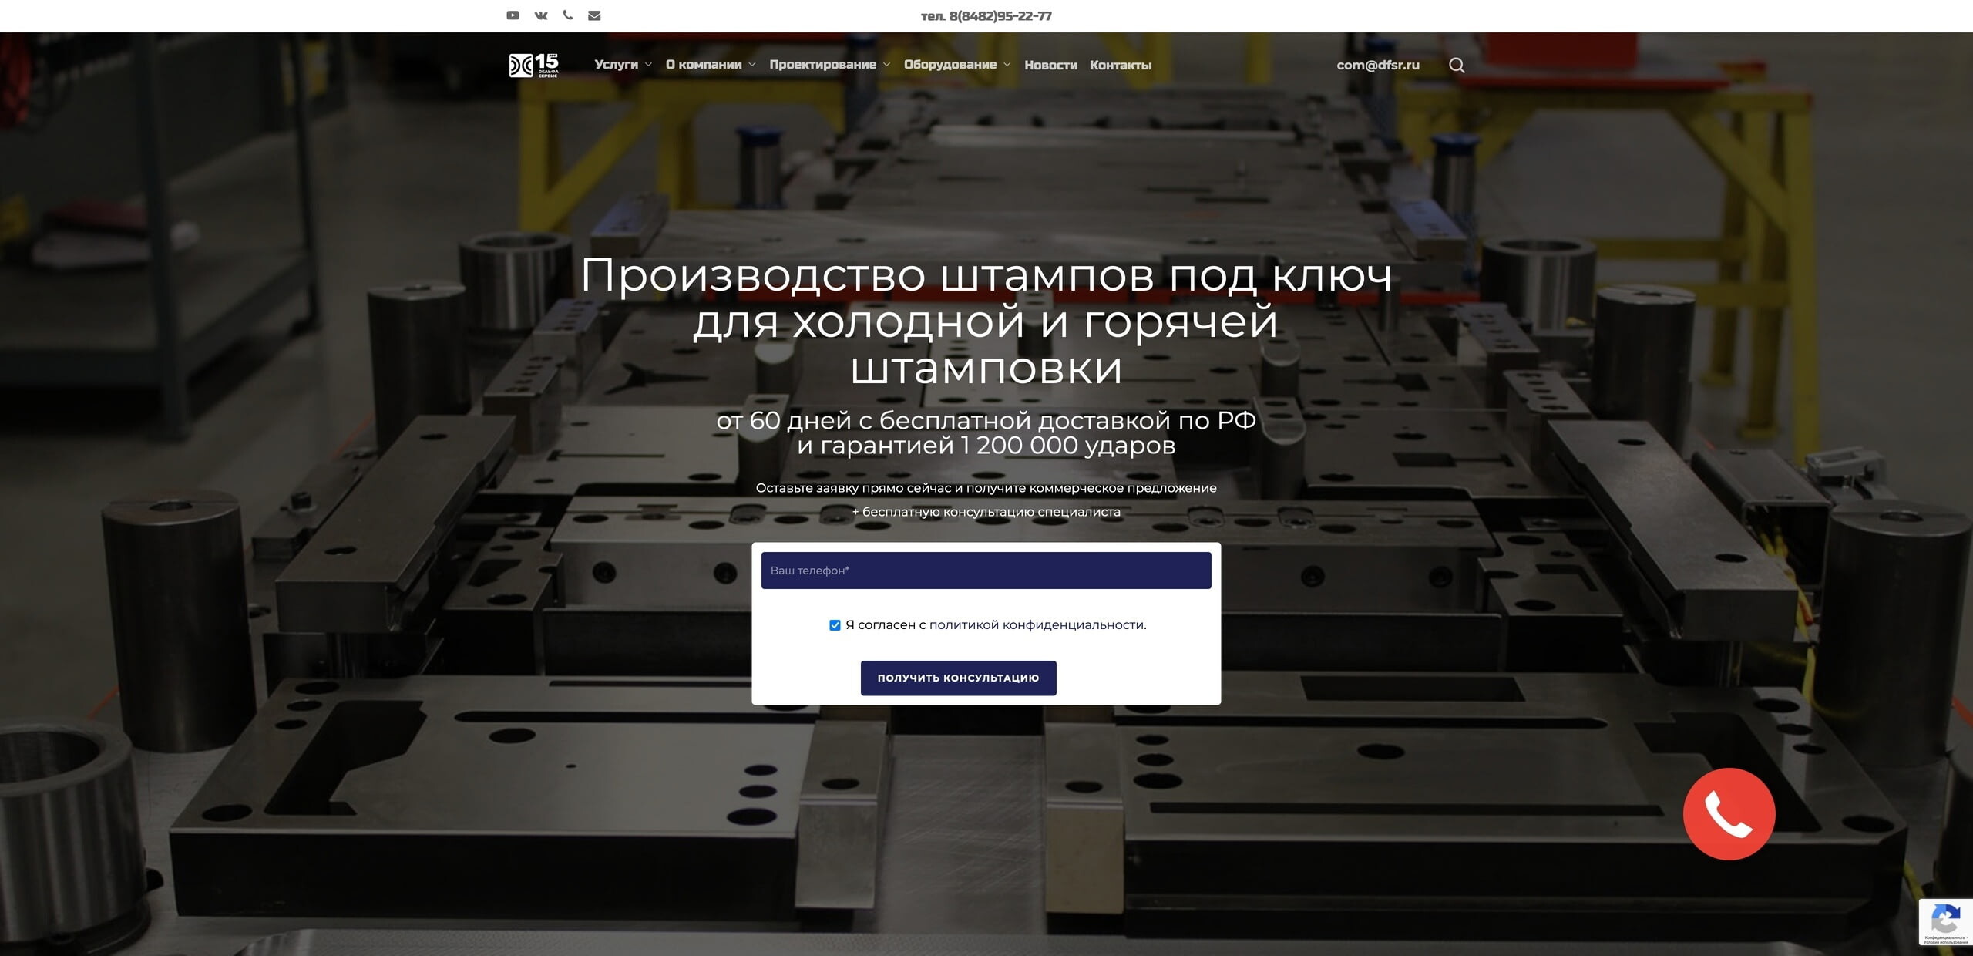Expand the Услуги dropdown menu
The width and height of the screenshot is (1973, 956).
tap(617, 65)
